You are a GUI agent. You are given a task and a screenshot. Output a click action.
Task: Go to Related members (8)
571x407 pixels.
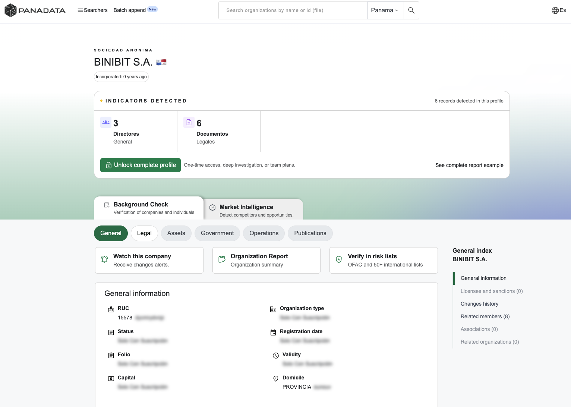[x=485, y=316]
